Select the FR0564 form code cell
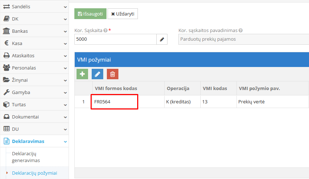The image size is (309, 179). pyautogui.click(x=114, y=102)
